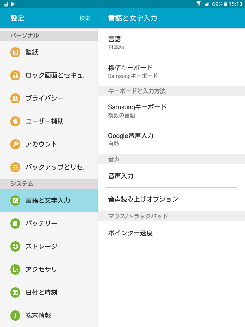Open Samsungキーボード settings under keyboard section
Viewport: 245px width, 327px height.
click(x=171, y=110)
